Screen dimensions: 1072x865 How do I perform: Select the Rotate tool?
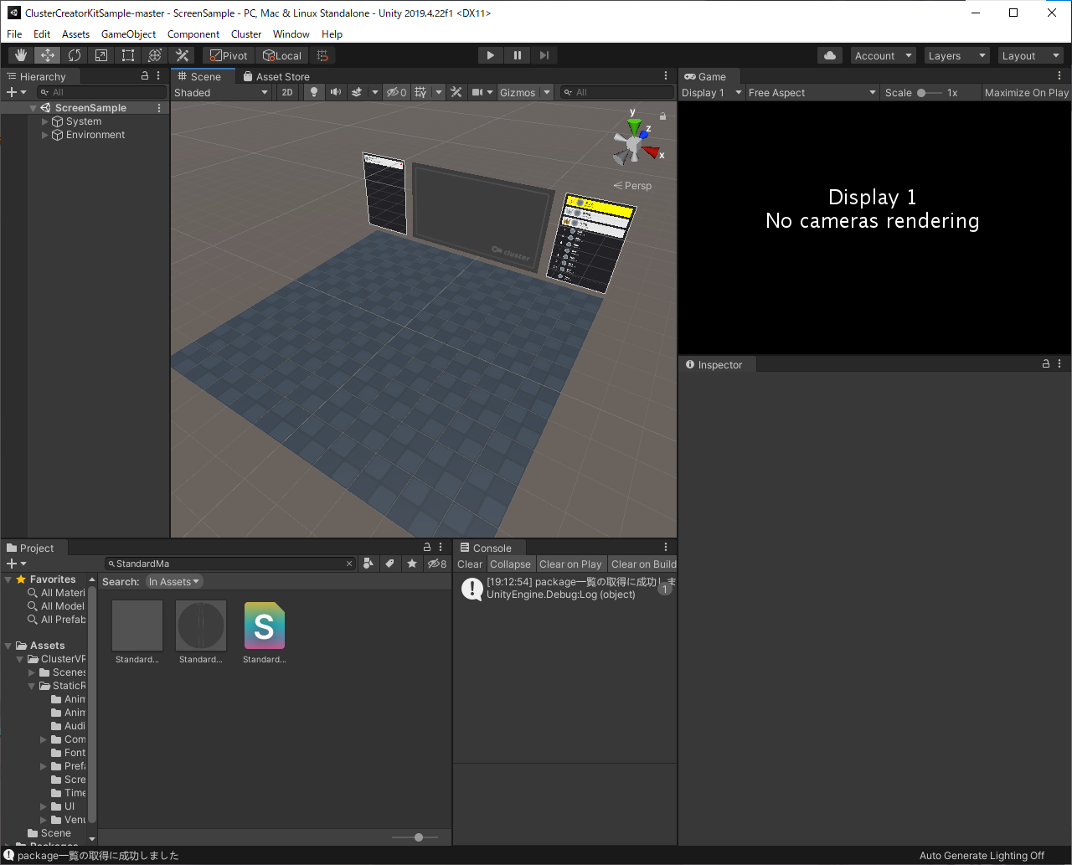(75, 54)
